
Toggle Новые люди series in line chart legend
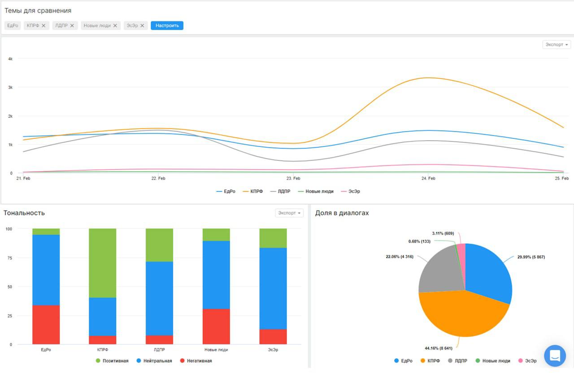coord(316,191)
